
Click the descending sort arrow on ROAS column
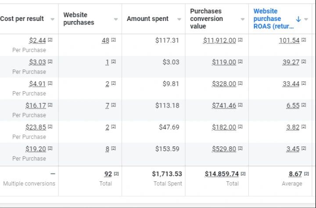[x=298, y=19]
